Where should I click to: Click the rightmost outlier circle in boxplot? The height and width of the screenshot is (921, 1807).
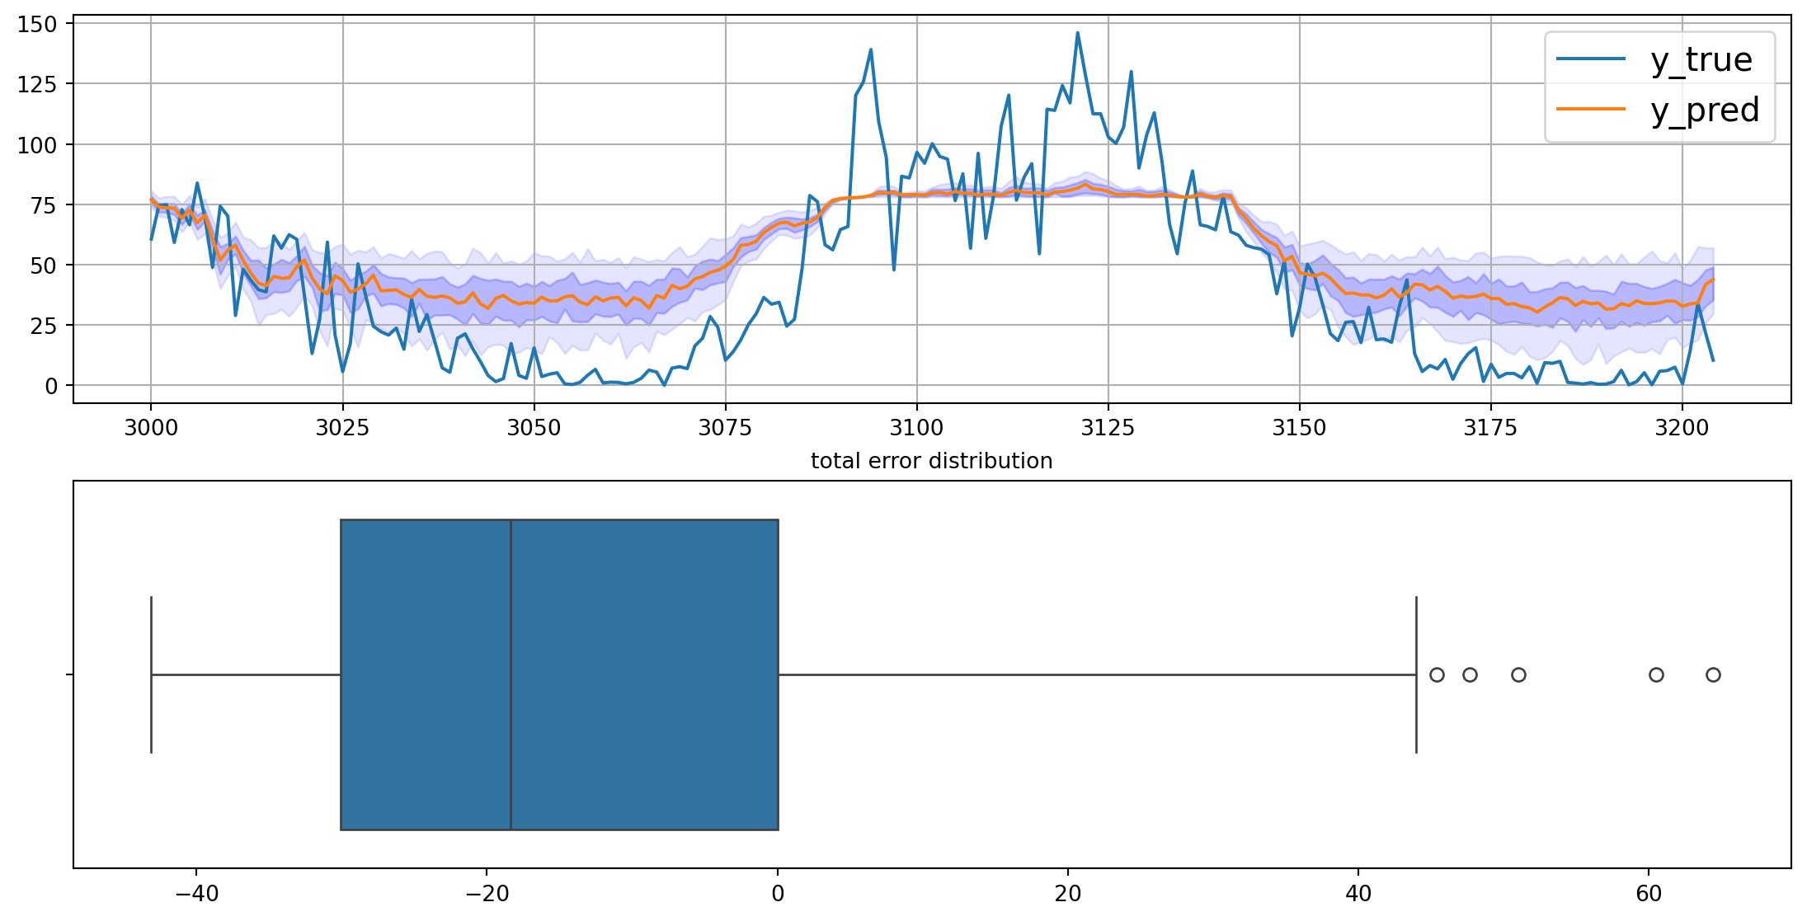pyautogui.click(x=1713, y=674)
